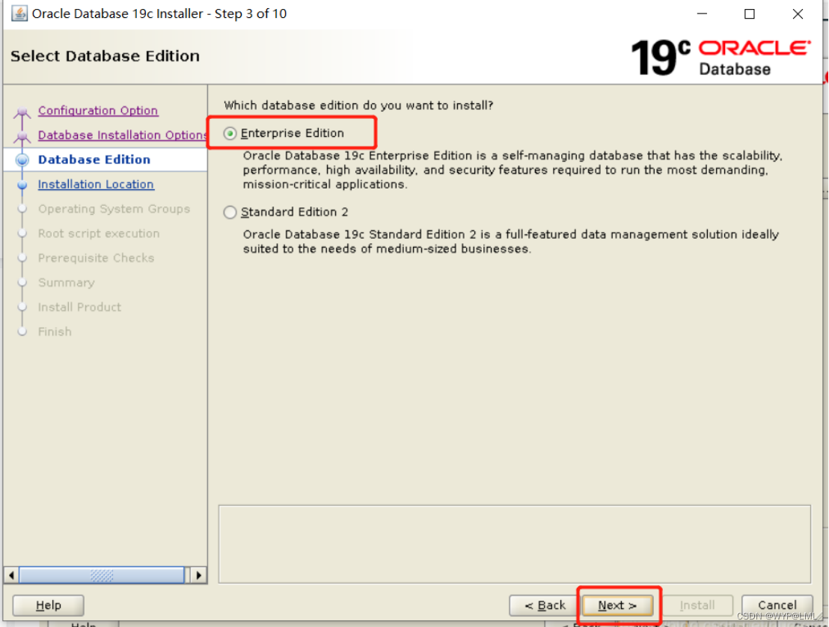829x627 pixels.
Task: Click the Installation Location step bullet
Action: click(x=22, y=185)
